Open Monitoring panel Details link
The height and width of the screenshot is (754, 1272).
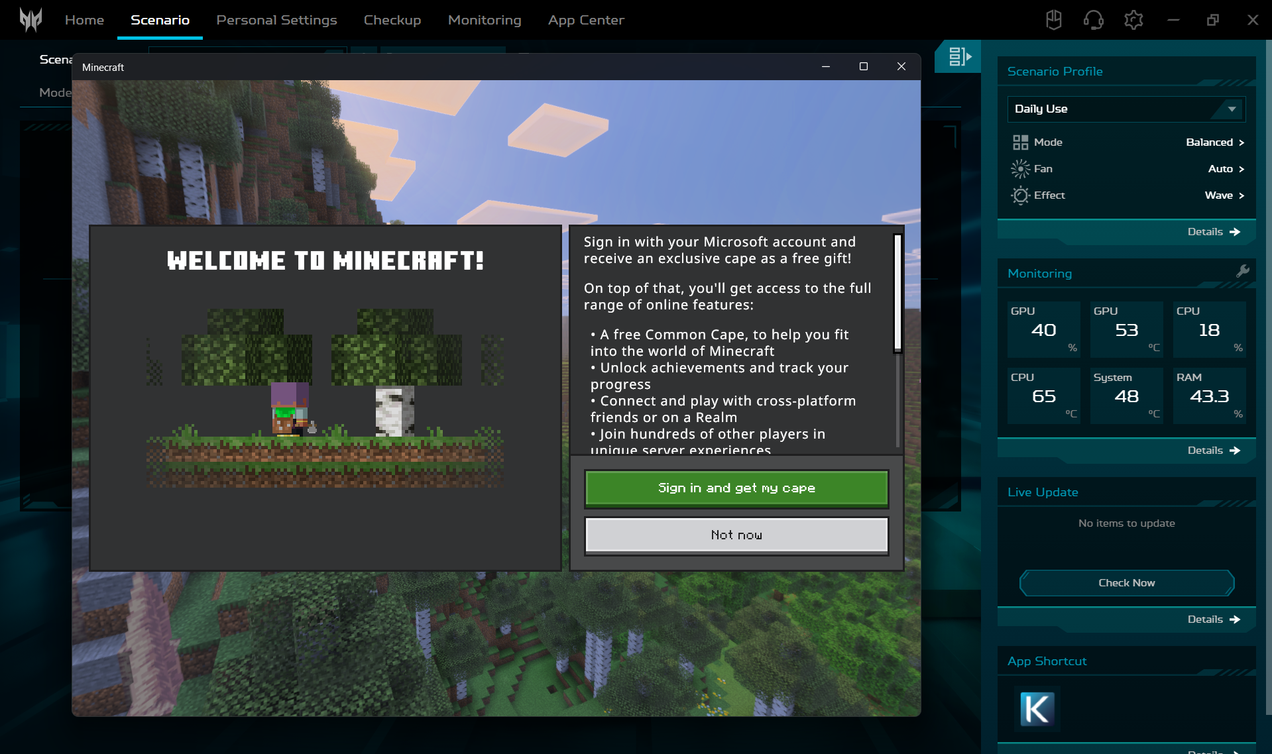(1214, 451)
